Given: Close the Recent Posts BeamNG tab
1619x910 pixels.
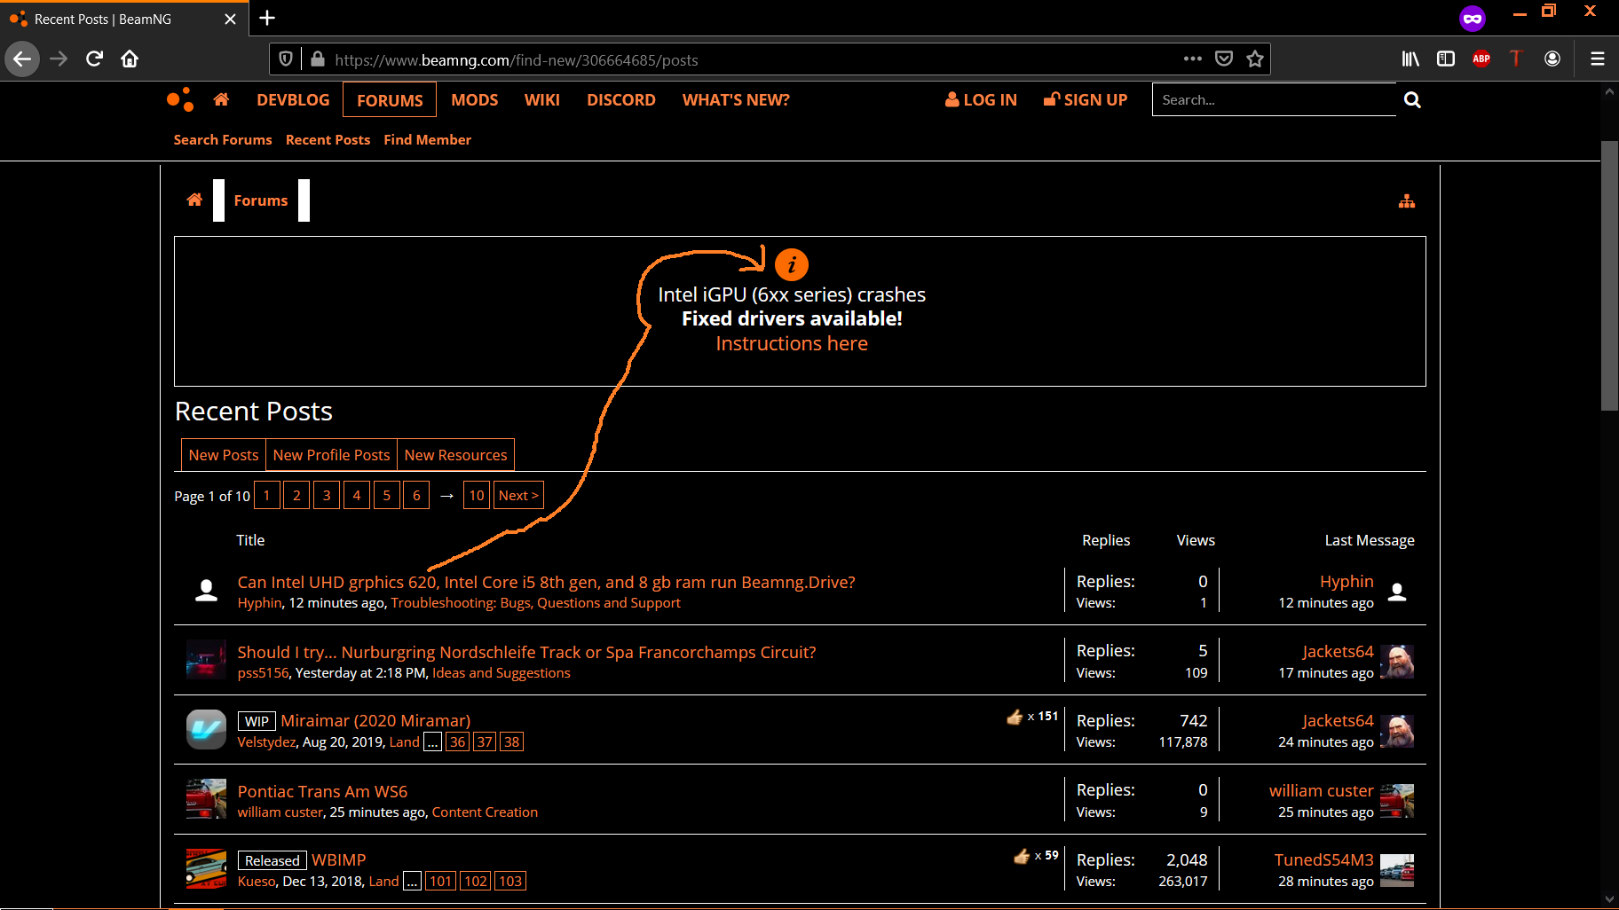Looking at the screenshot, I should 231,19.
